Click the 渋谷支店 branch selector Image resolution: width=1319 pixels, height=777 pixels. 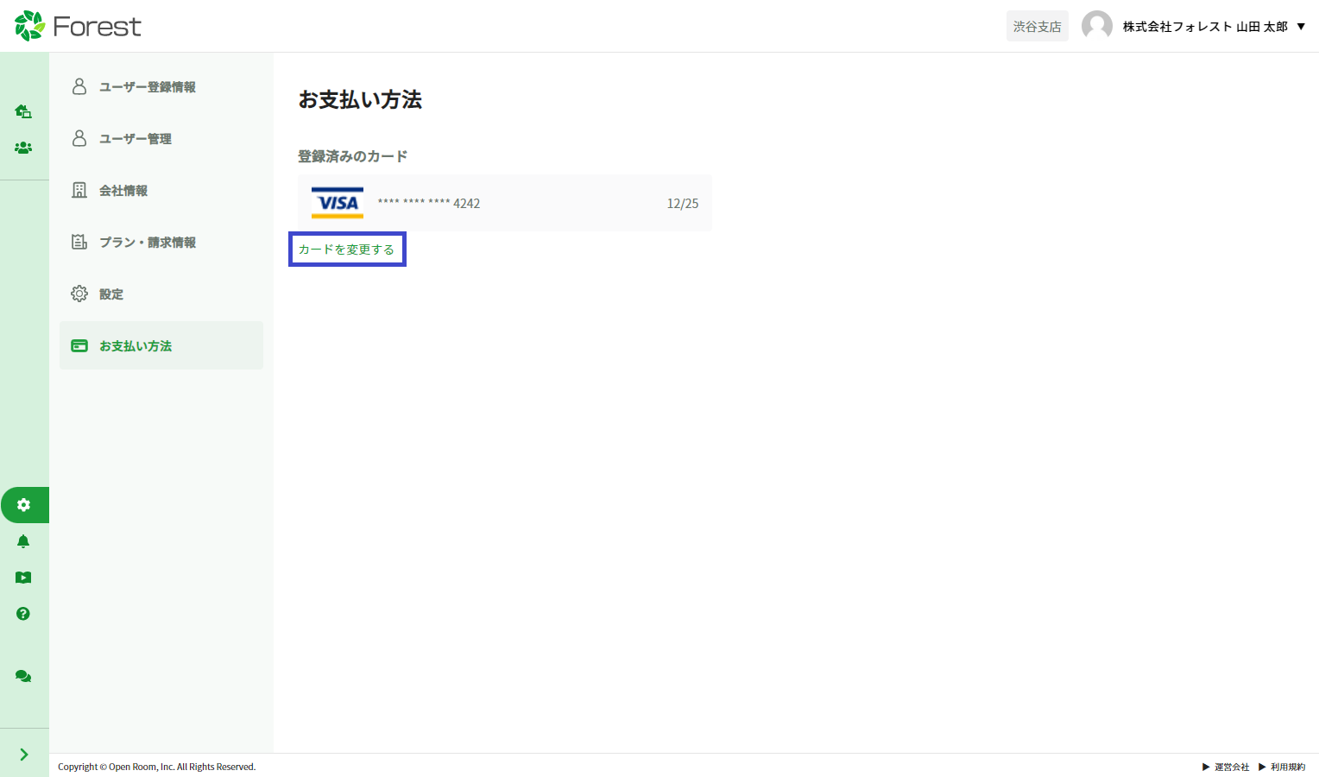[x=1037, y=27]
